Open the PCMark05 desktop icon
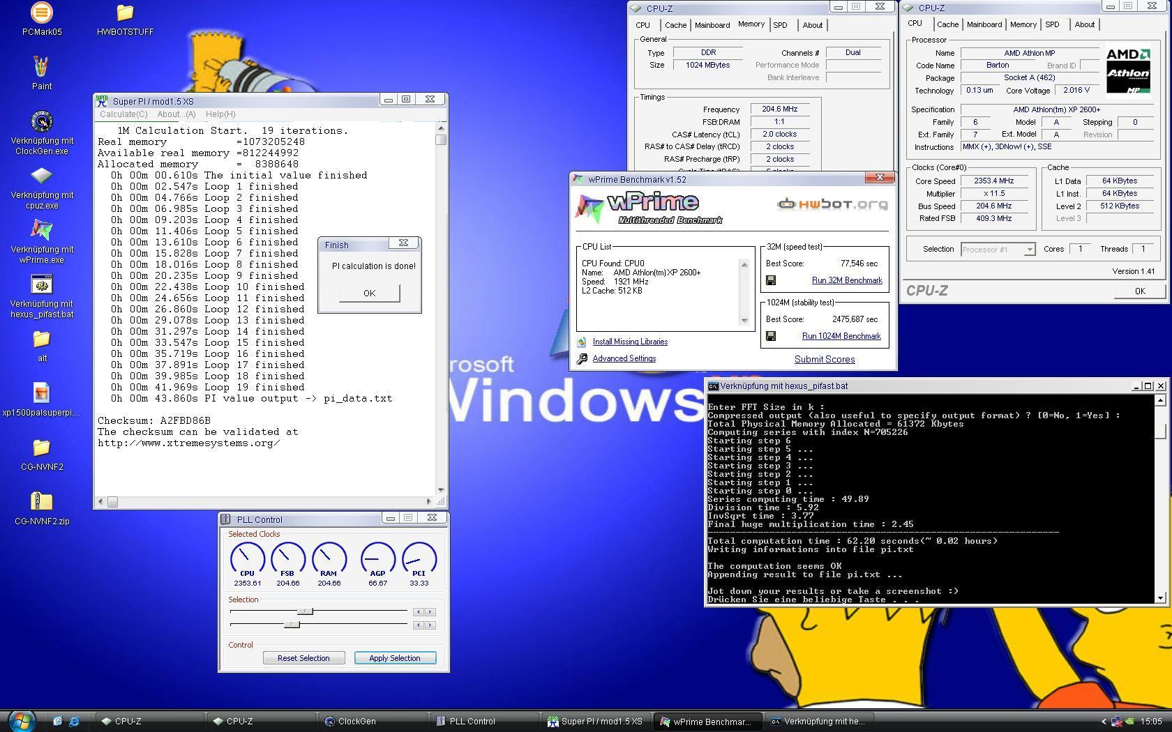Image resolution: width=1172 pixels, height=732 pixels. (42, 13)
